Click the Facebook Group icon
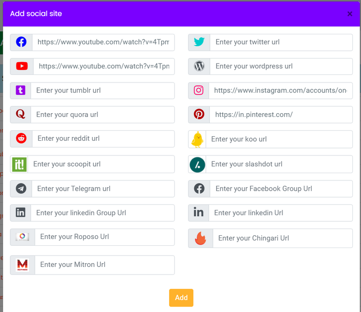This screenshot has height=312, width=361. click(x=199, y=188)
